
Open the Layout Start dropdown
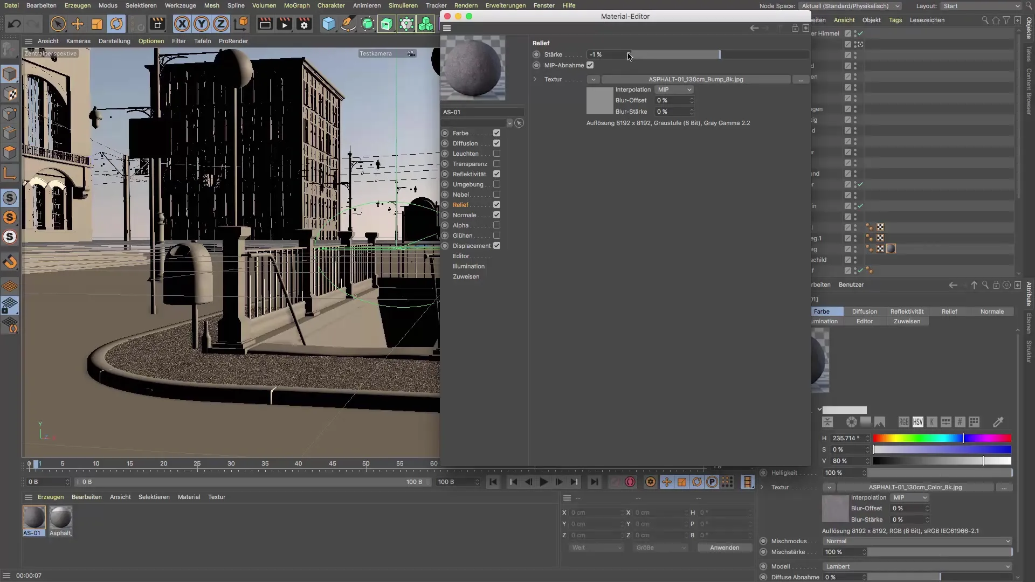click(982, 6)
